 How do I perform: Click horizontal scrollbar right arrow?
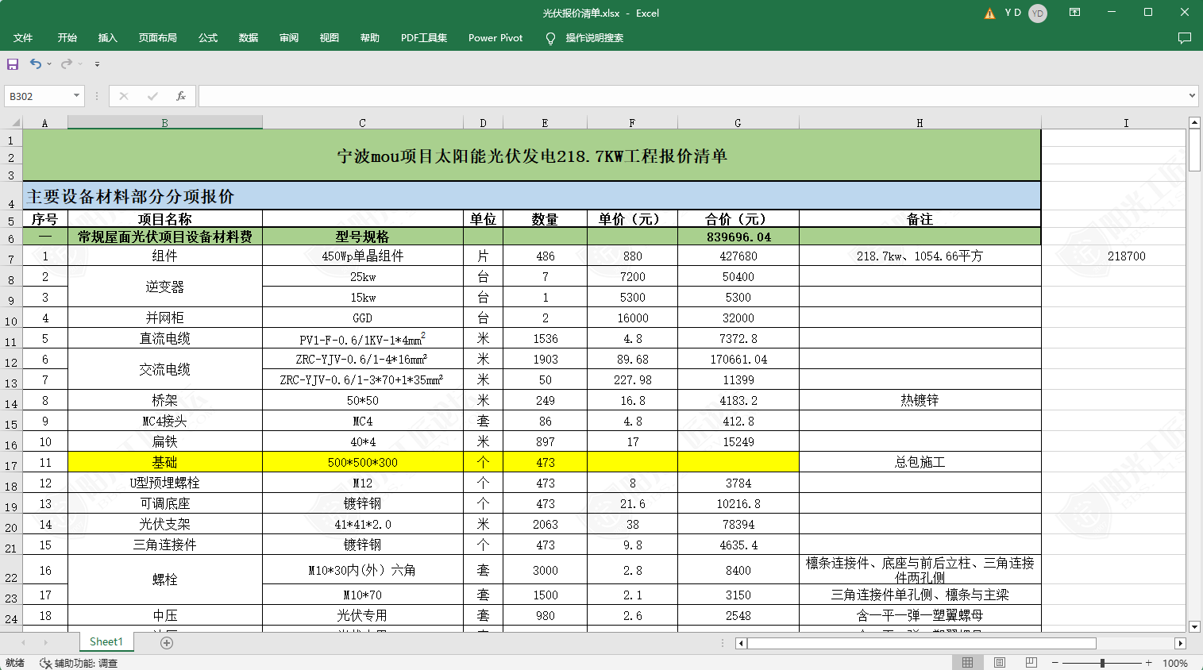pos(1181,643)
